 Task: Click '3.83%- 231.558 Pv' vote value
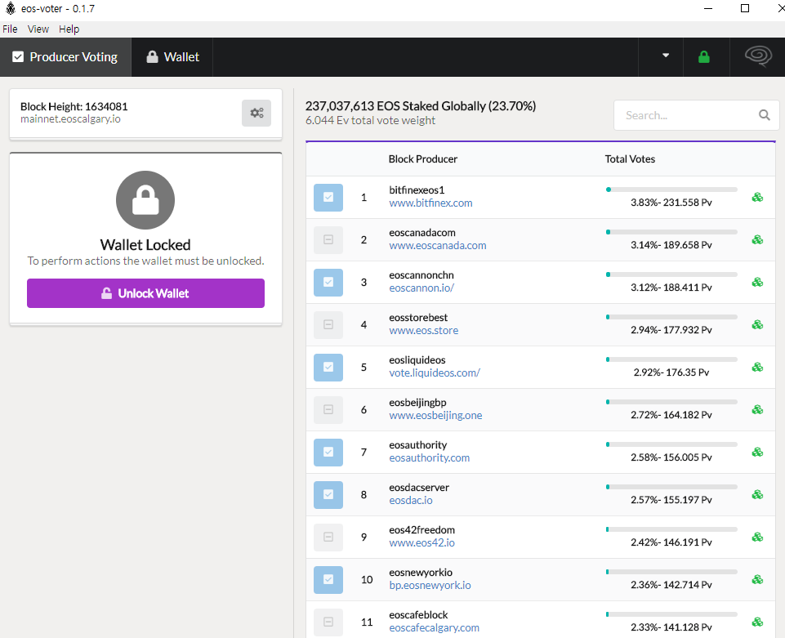(671, 203)
